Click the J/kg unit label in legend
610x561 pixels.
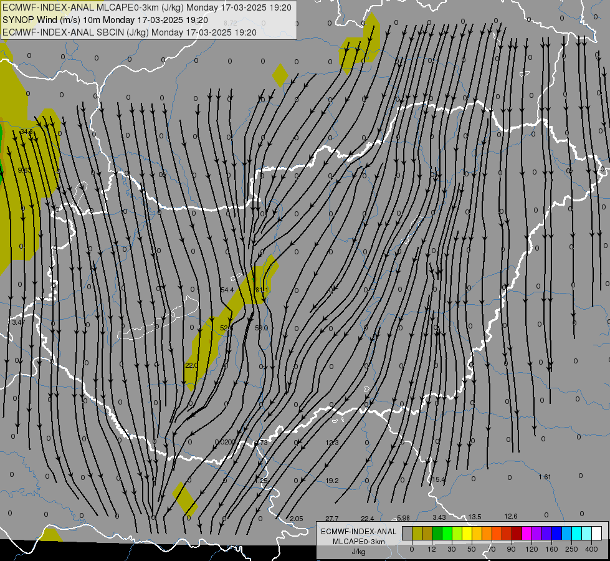coord(359,552)
